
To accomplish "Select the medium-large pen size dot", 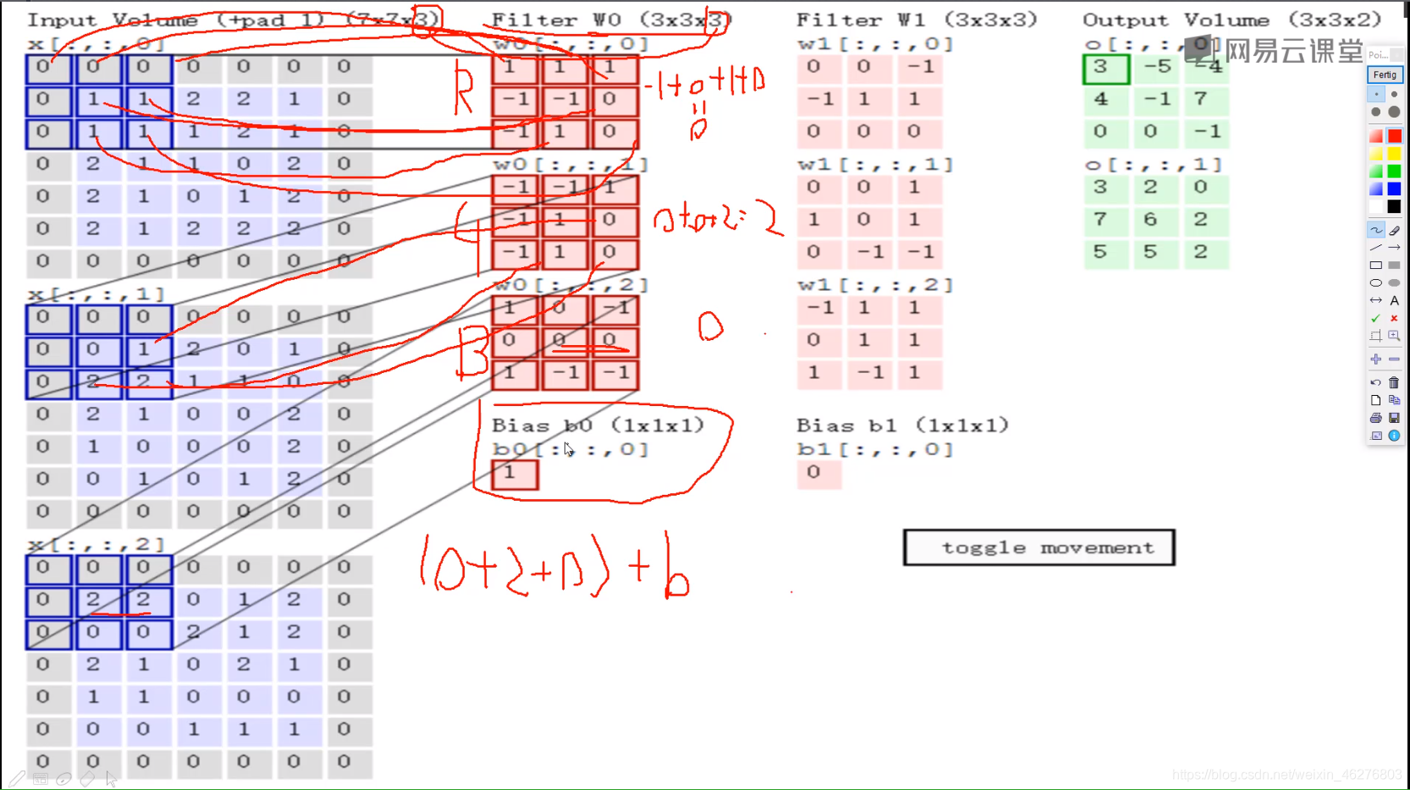I will coord(1376,112).
